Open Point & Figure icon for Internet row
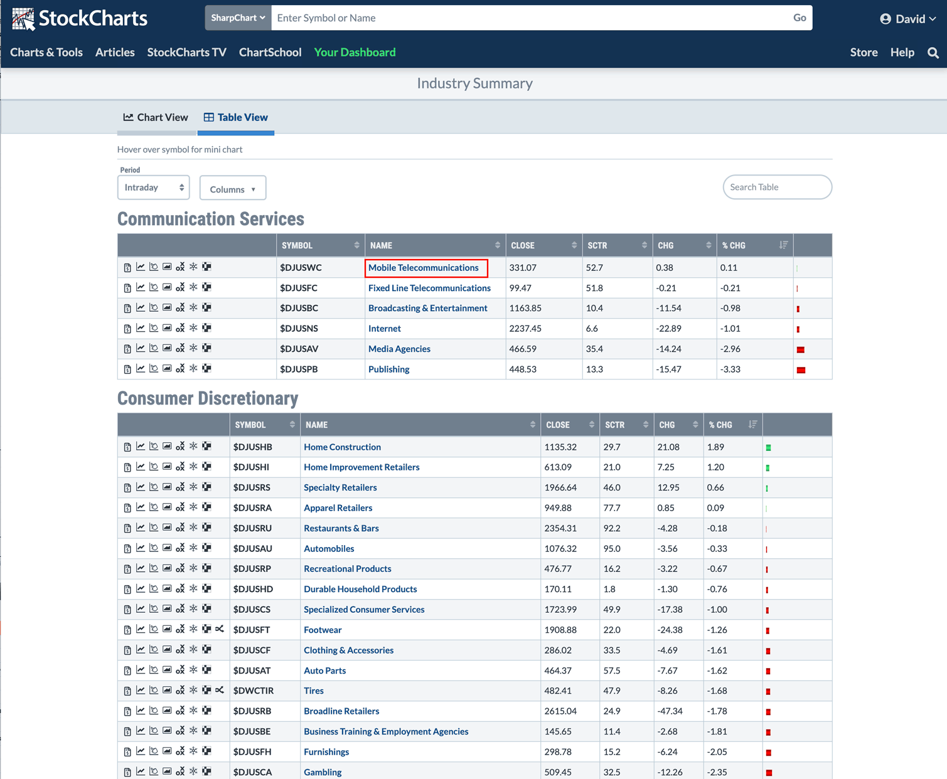 coord(180,328)
